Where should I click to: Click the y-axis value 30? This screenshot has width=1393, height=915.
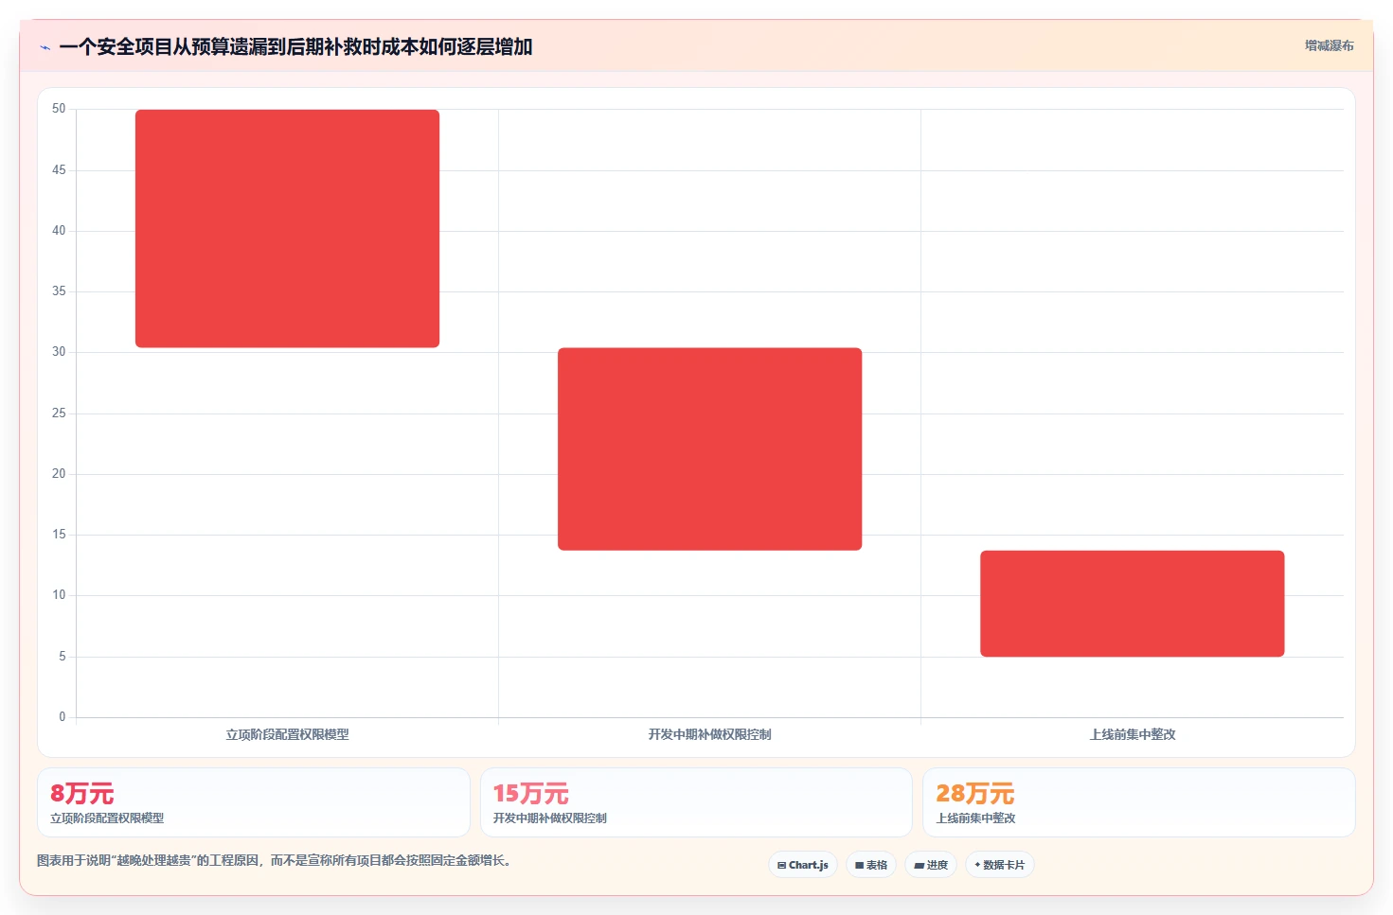click(59, 352)
